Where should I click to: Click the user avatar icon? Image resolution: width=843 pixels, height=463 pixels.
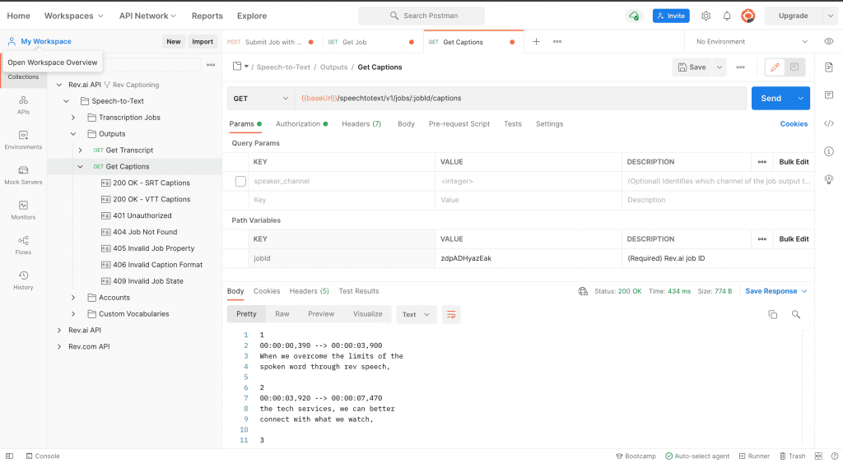tap(748, 16)
